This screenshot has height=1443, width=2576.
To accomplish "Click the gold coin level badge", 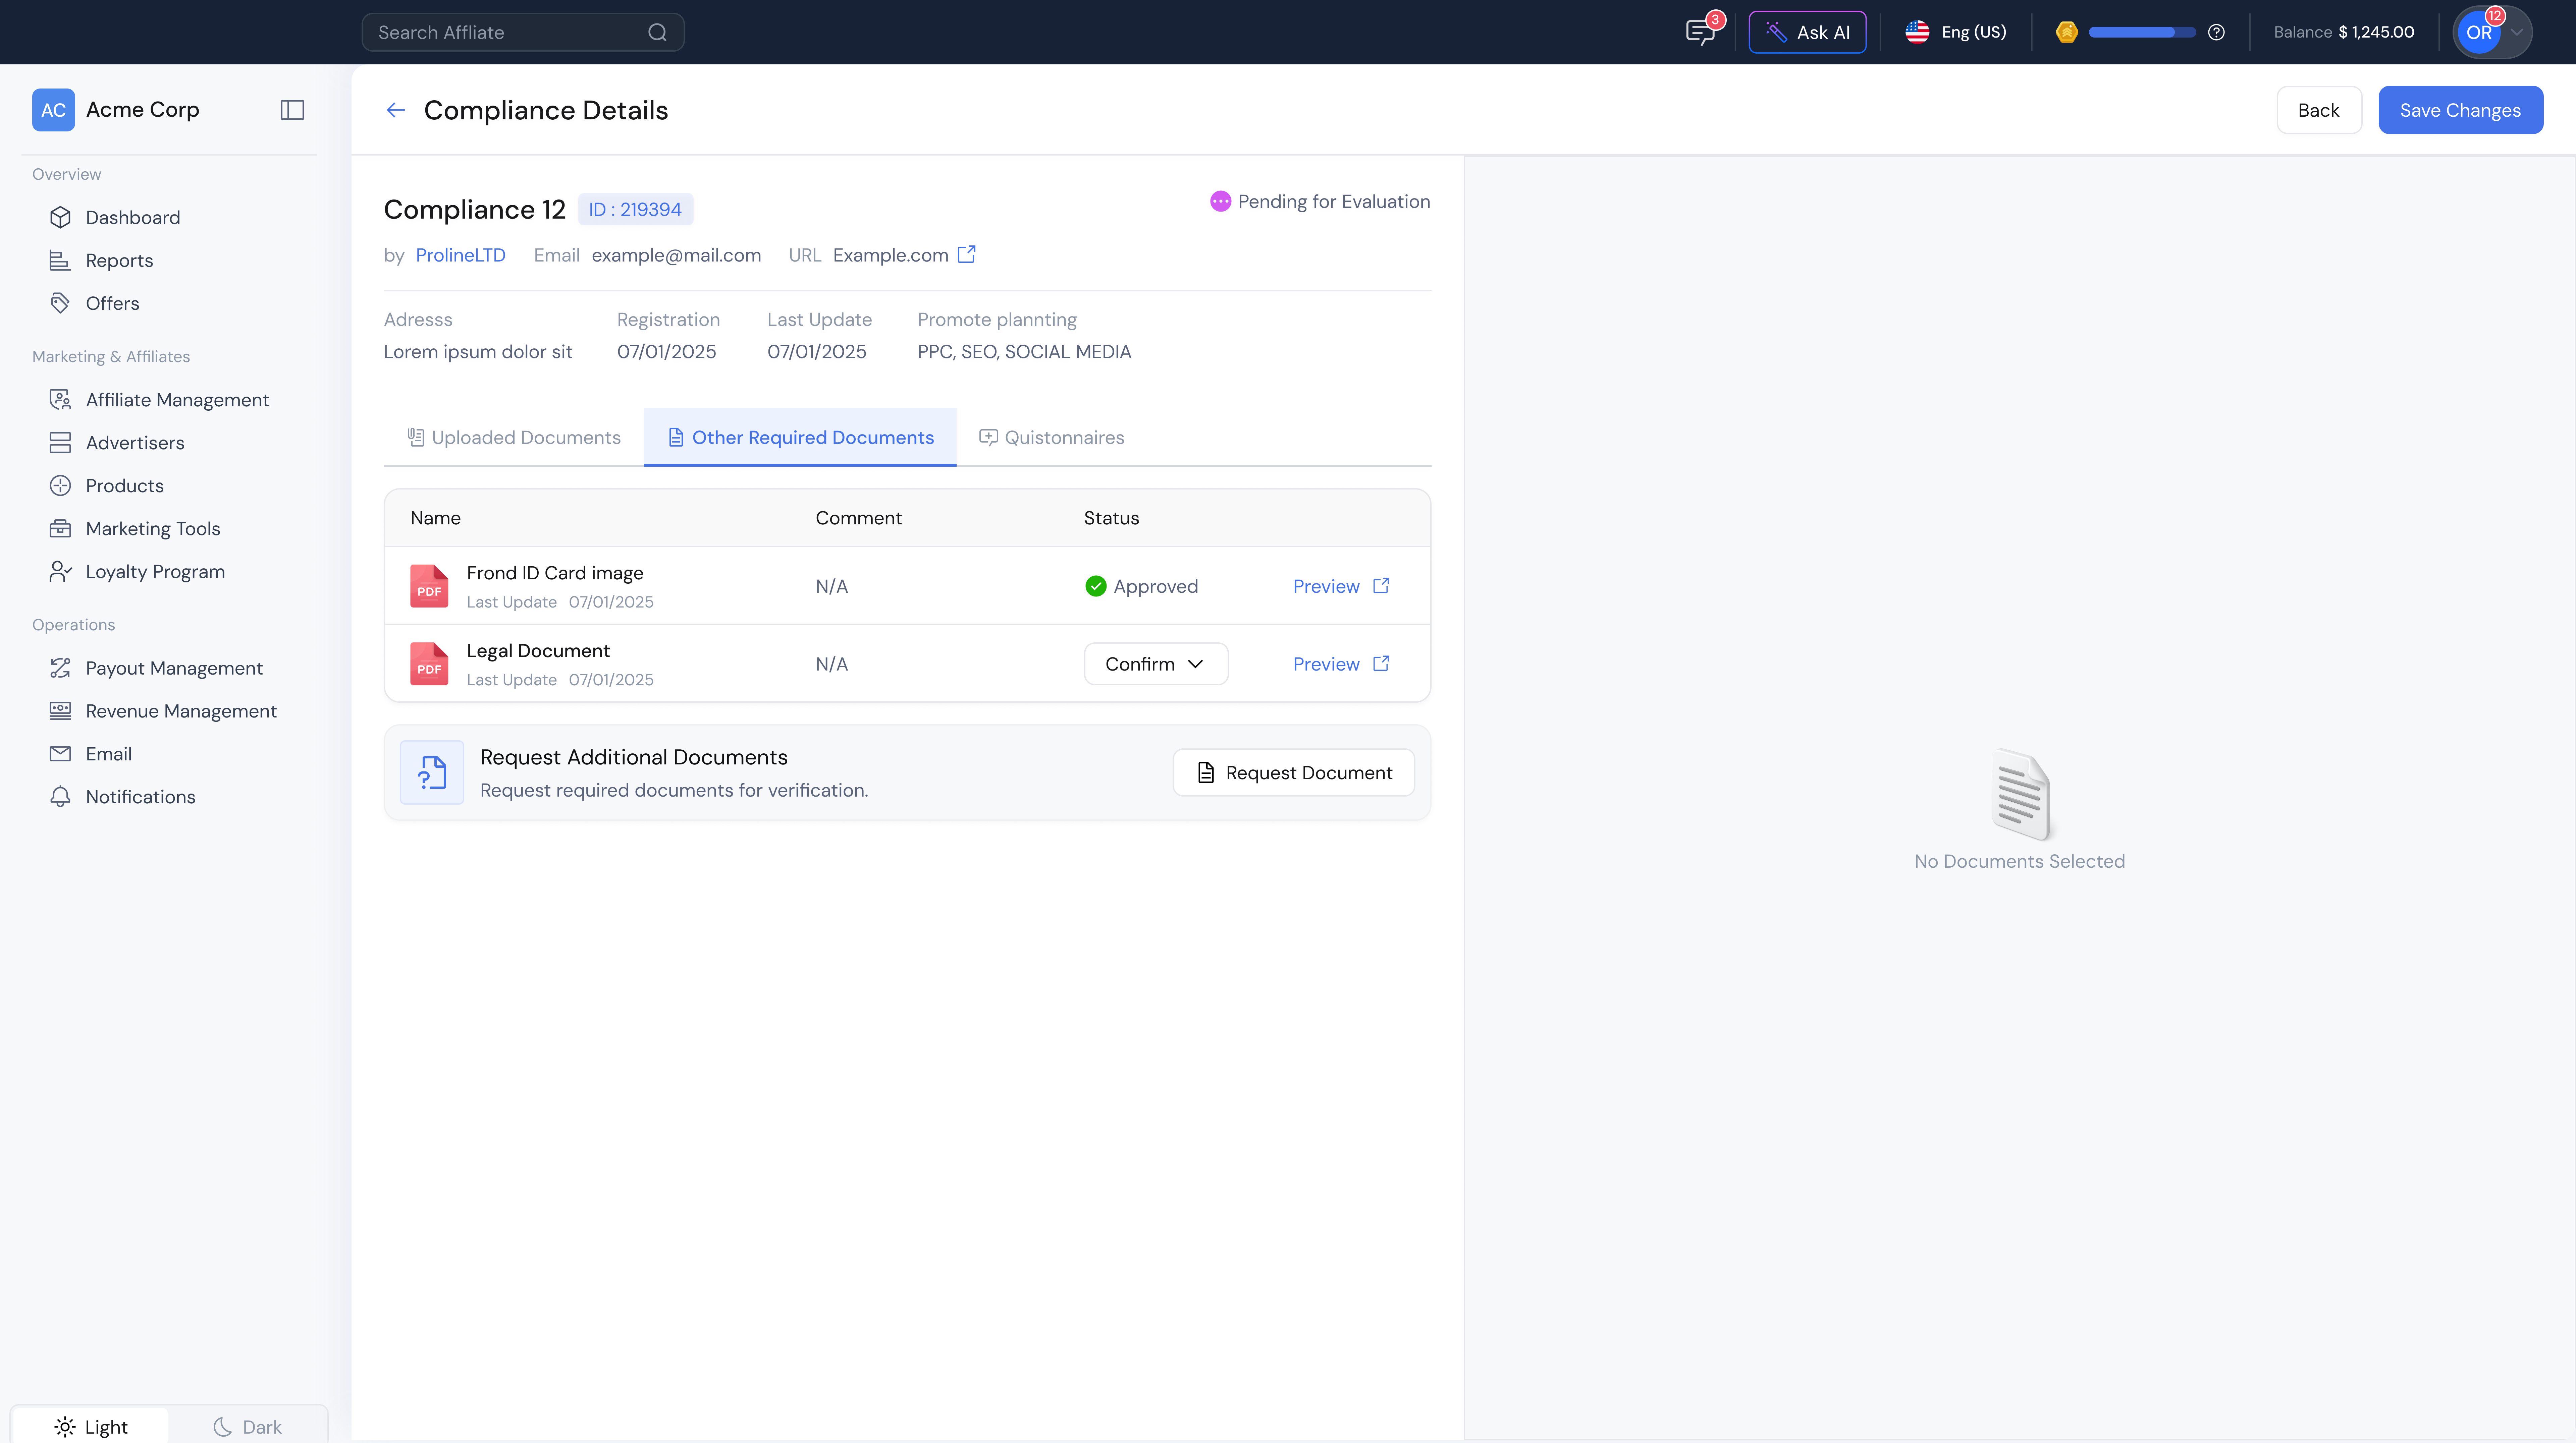I will coord(2067,32).
